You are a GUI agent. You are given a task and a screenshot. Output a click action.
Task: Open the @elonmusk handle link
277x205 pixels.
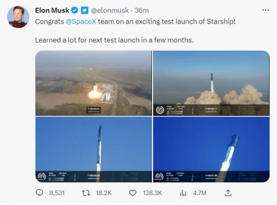[x=110, y=10]
